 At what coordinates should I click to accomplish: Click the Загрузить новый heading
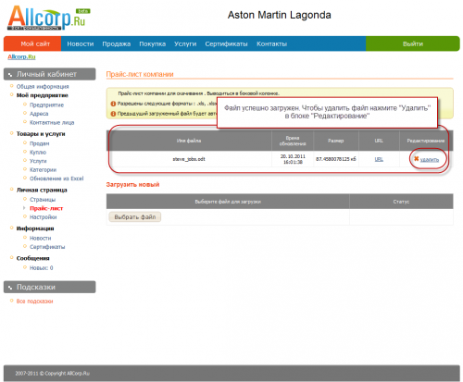point(132,184)
